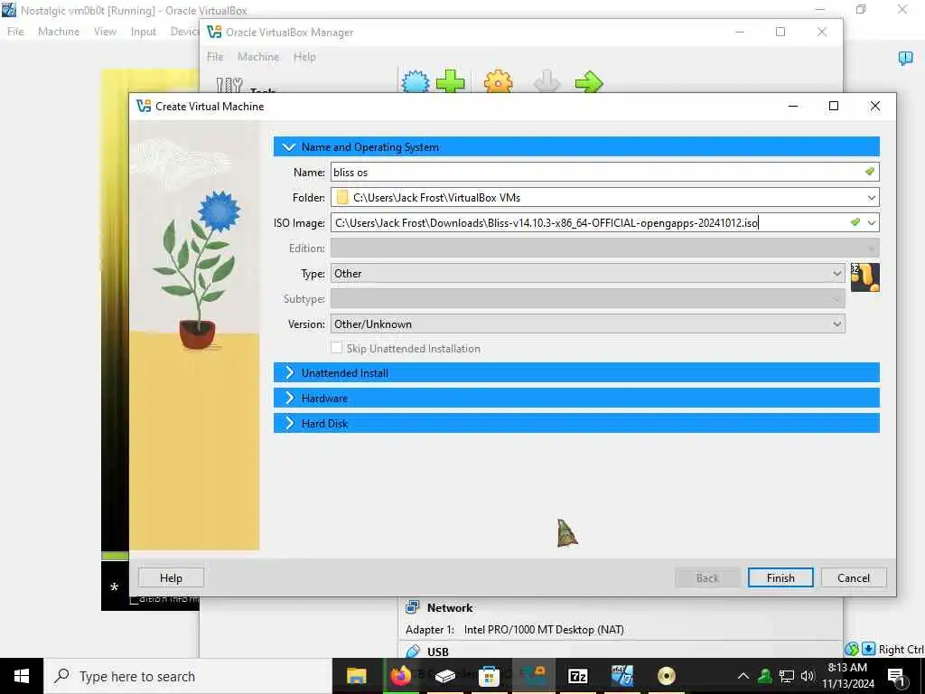The image size is (925, 694).
Task: Launch Firefox from the taskbar
Action: [x=400, y=675]
